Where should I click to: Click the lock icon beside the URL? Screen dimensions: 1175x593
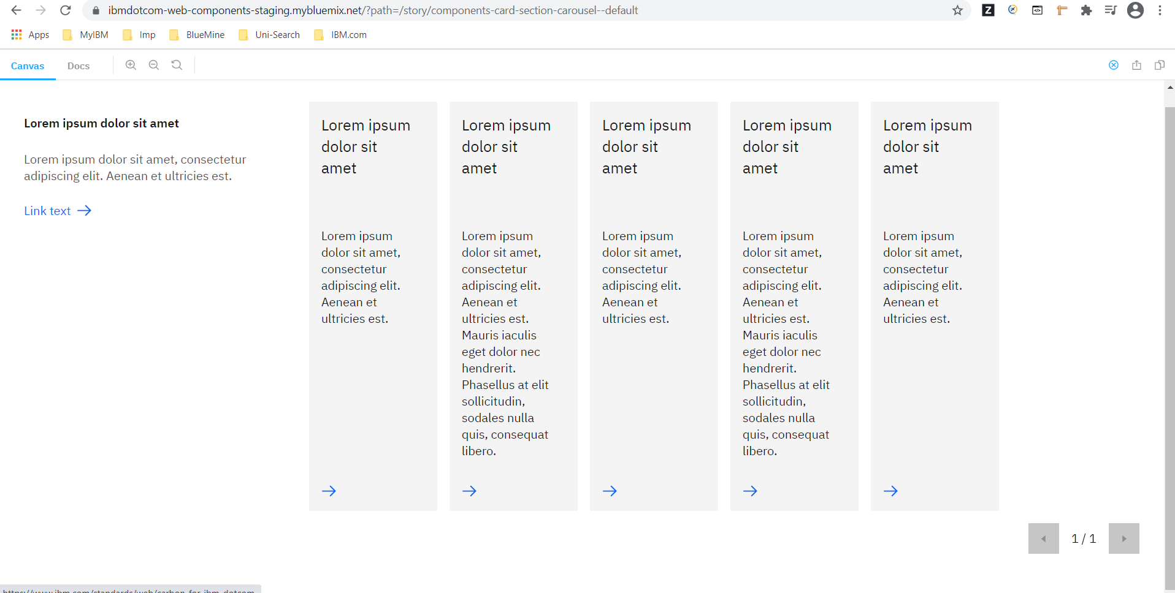pyautogui.click(x=96, y=10)
